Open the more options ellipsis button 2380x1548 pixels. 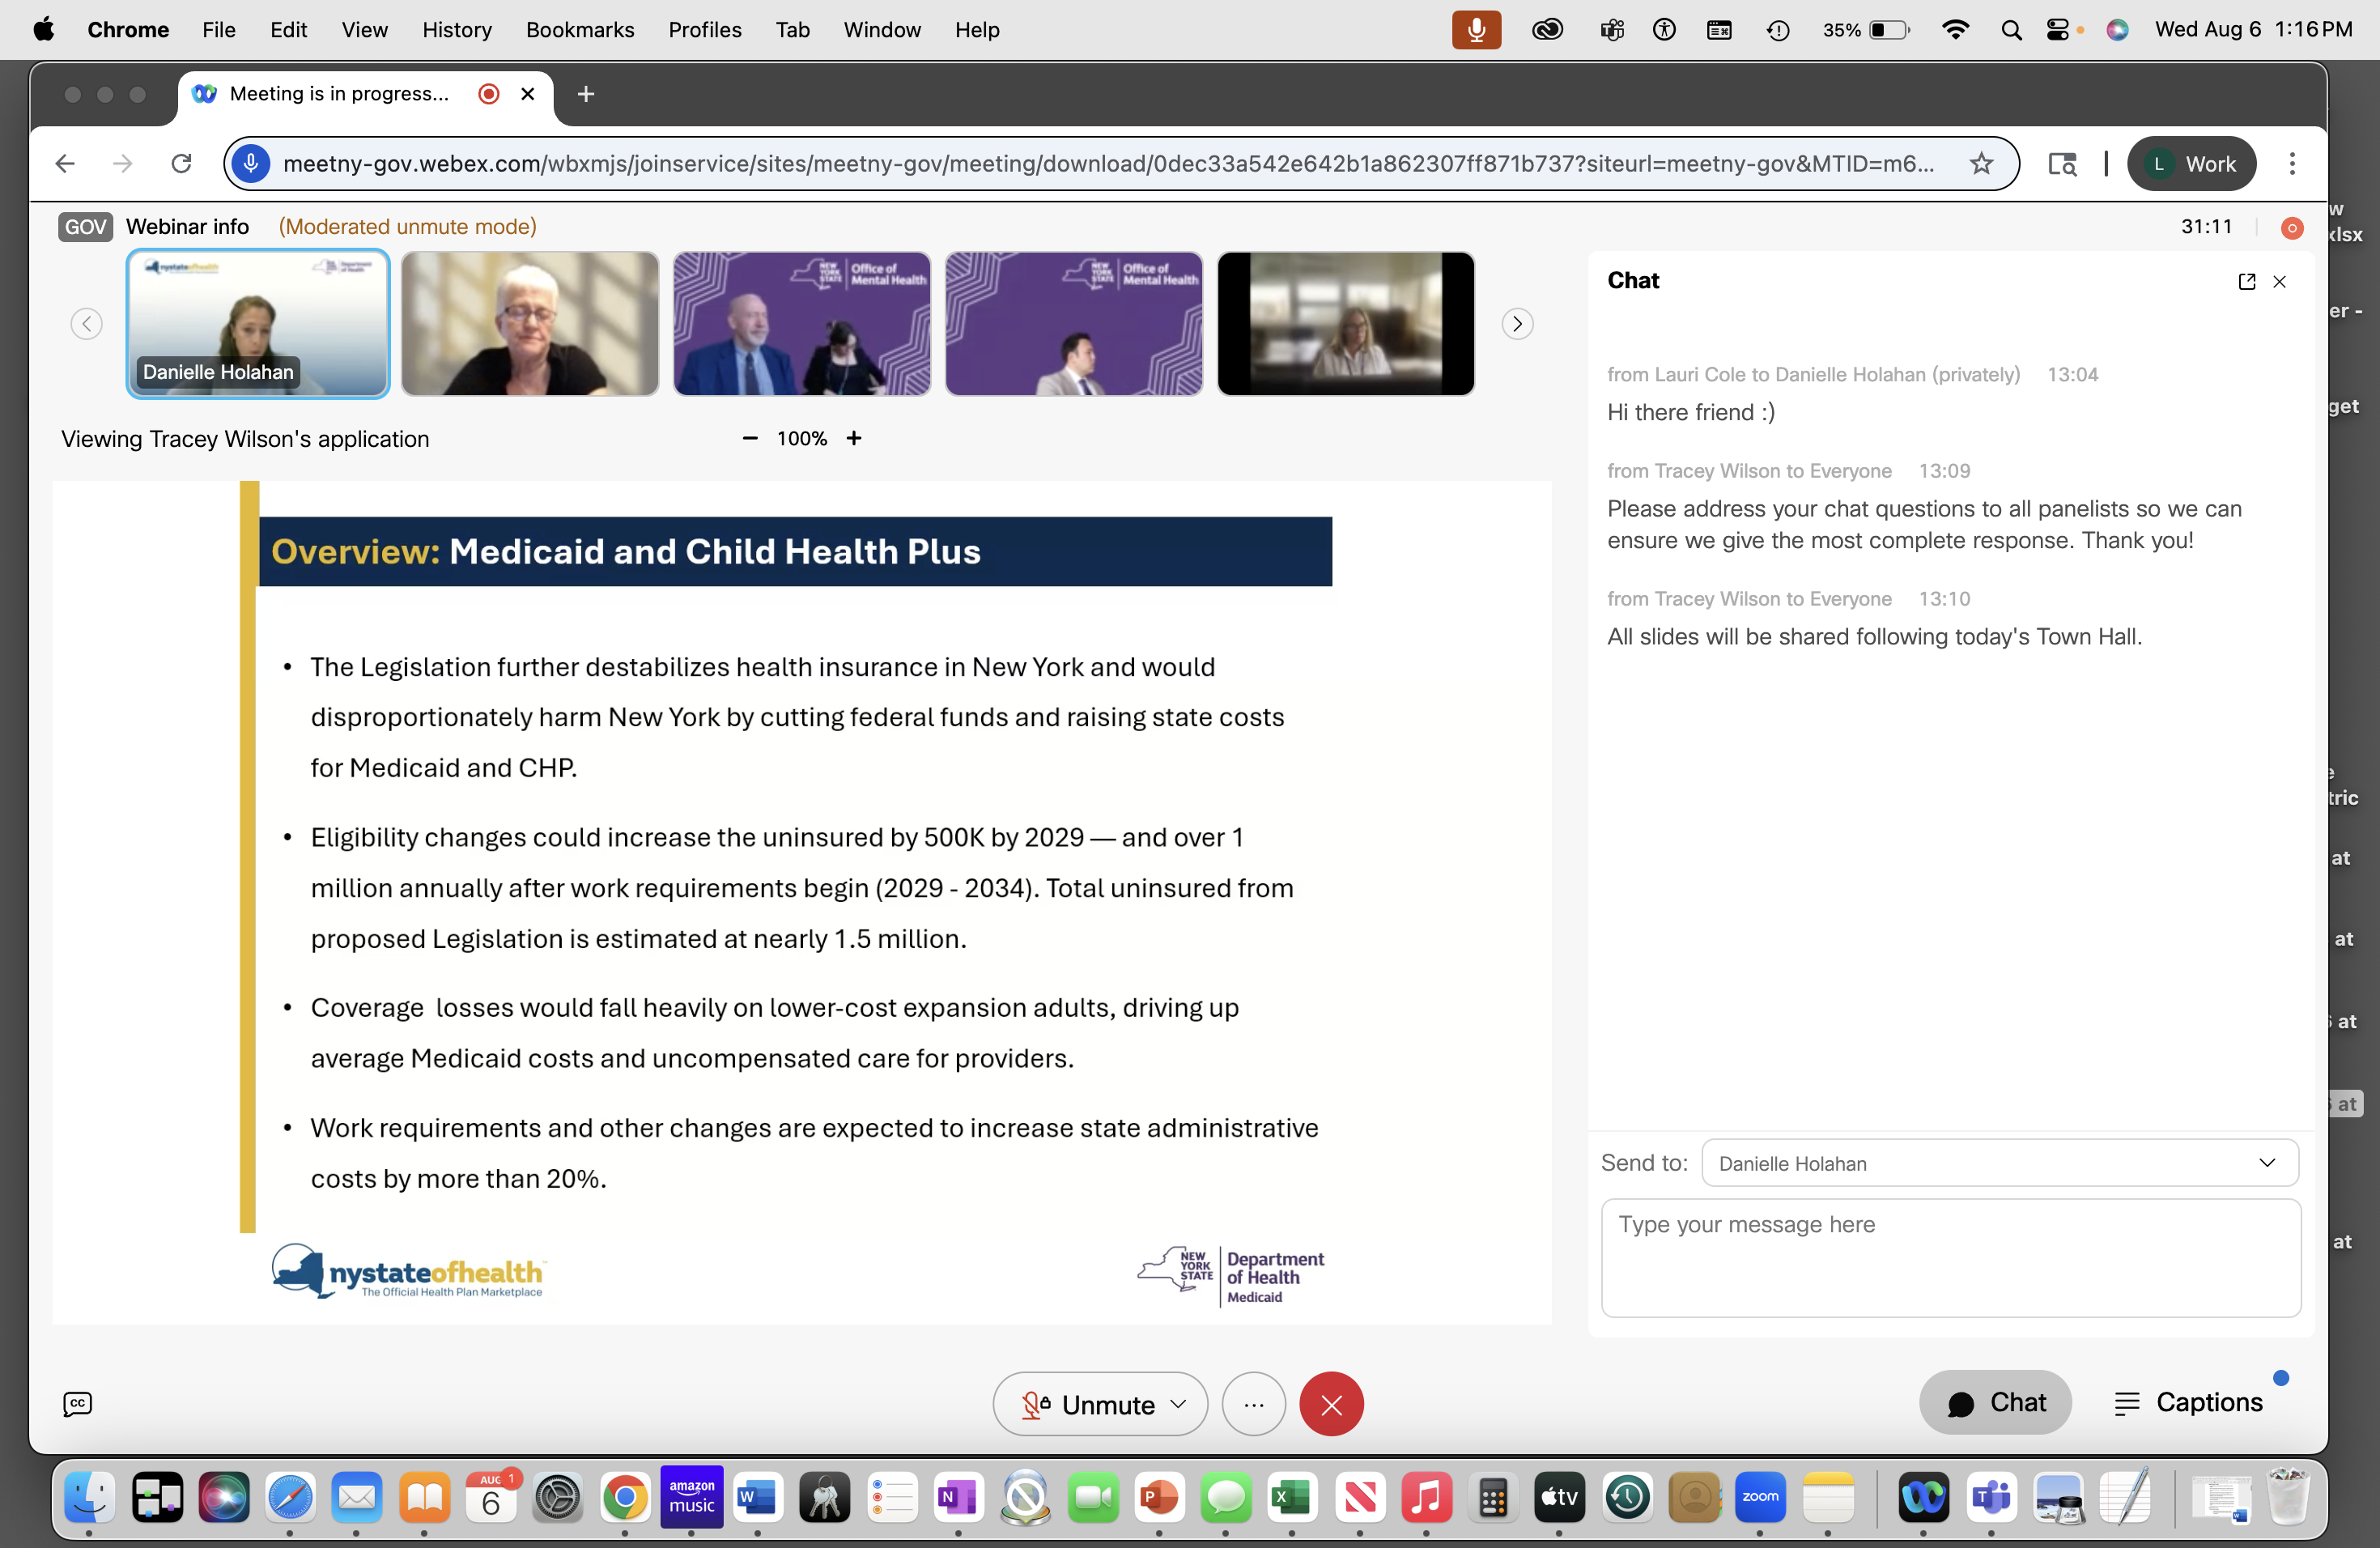(1253, 1404)
